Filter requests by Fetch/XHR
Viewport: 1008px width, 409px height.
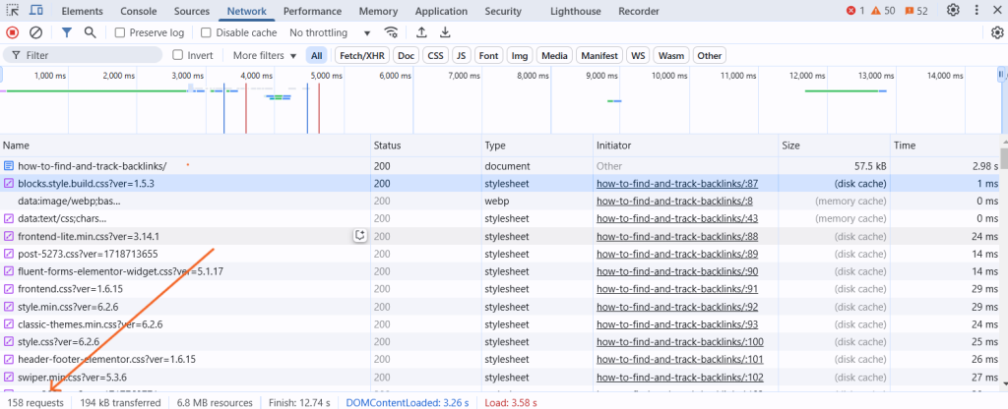coord(363,56)
